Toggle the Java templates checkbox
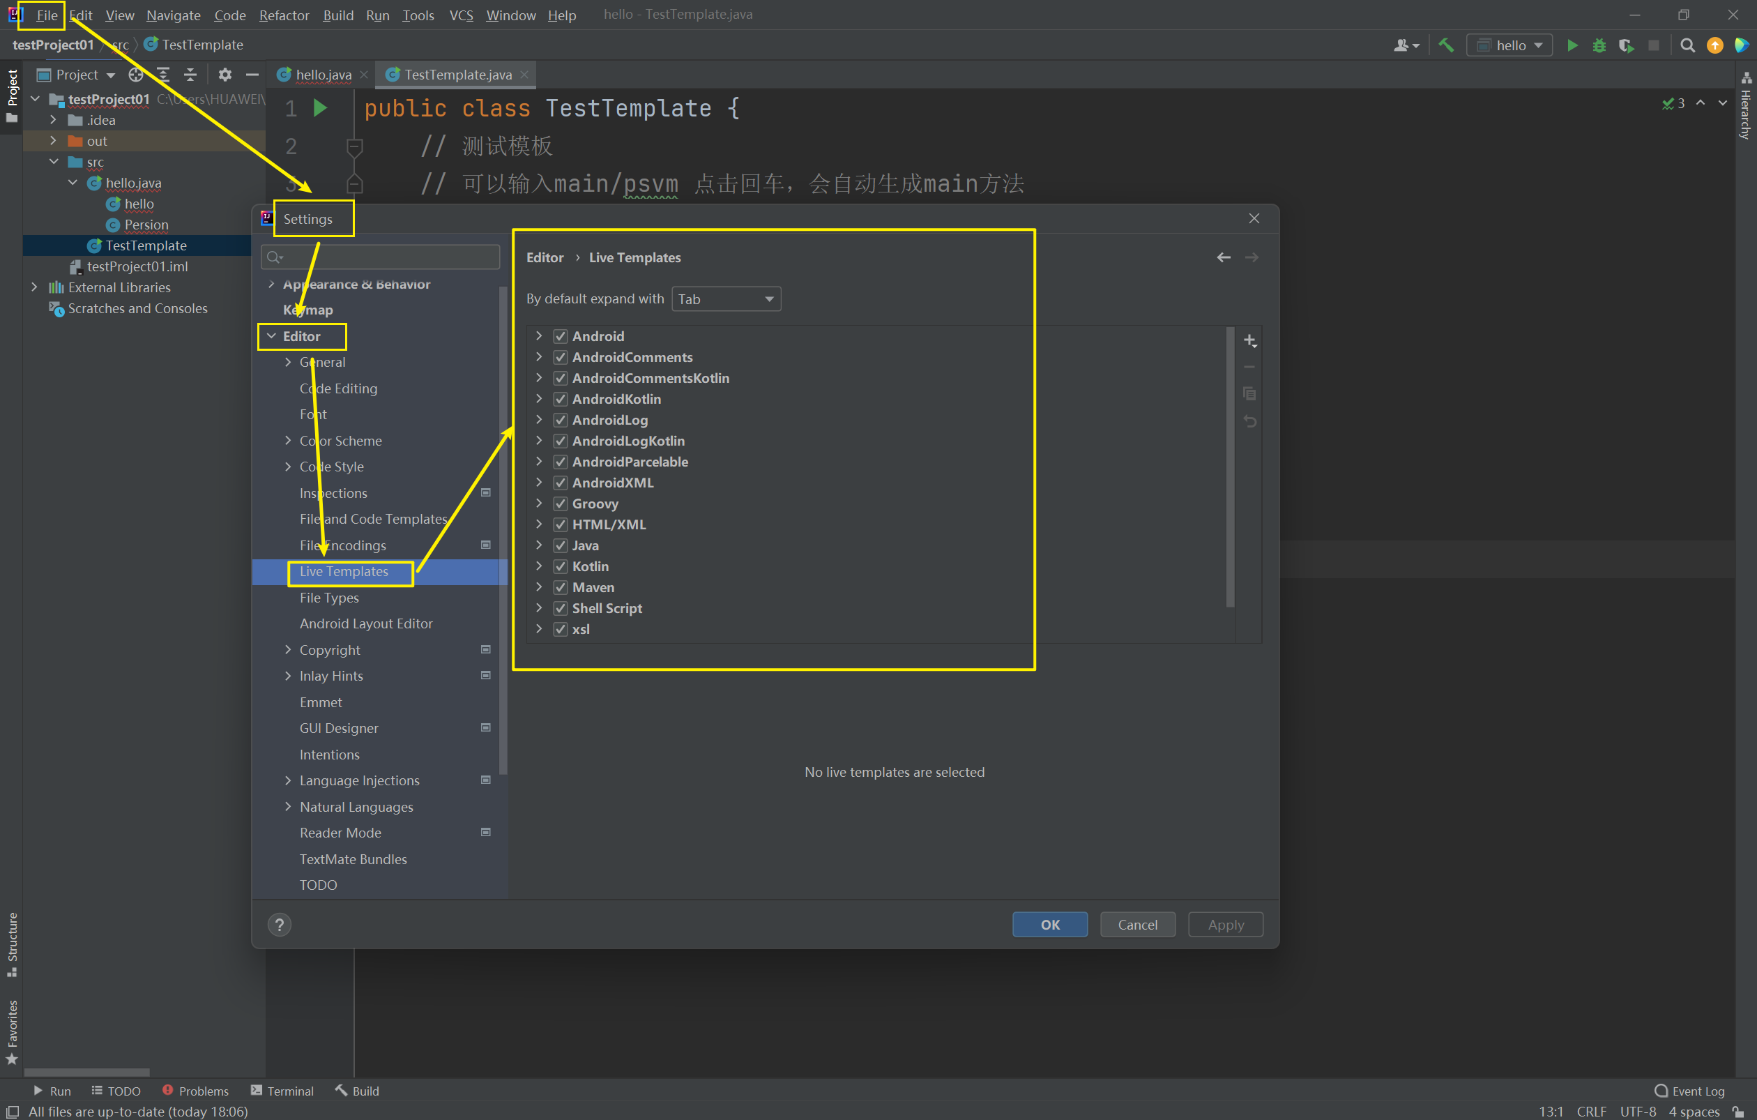The width and height of the screenshot is (1757, 1120). (x=561, y=546)
